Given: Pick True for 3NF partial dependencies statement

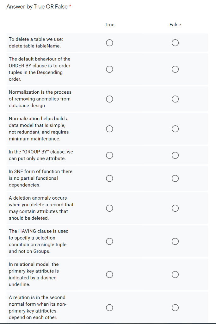Looking at the screenshot, I should pyautogui.click(x=109, y=178).
